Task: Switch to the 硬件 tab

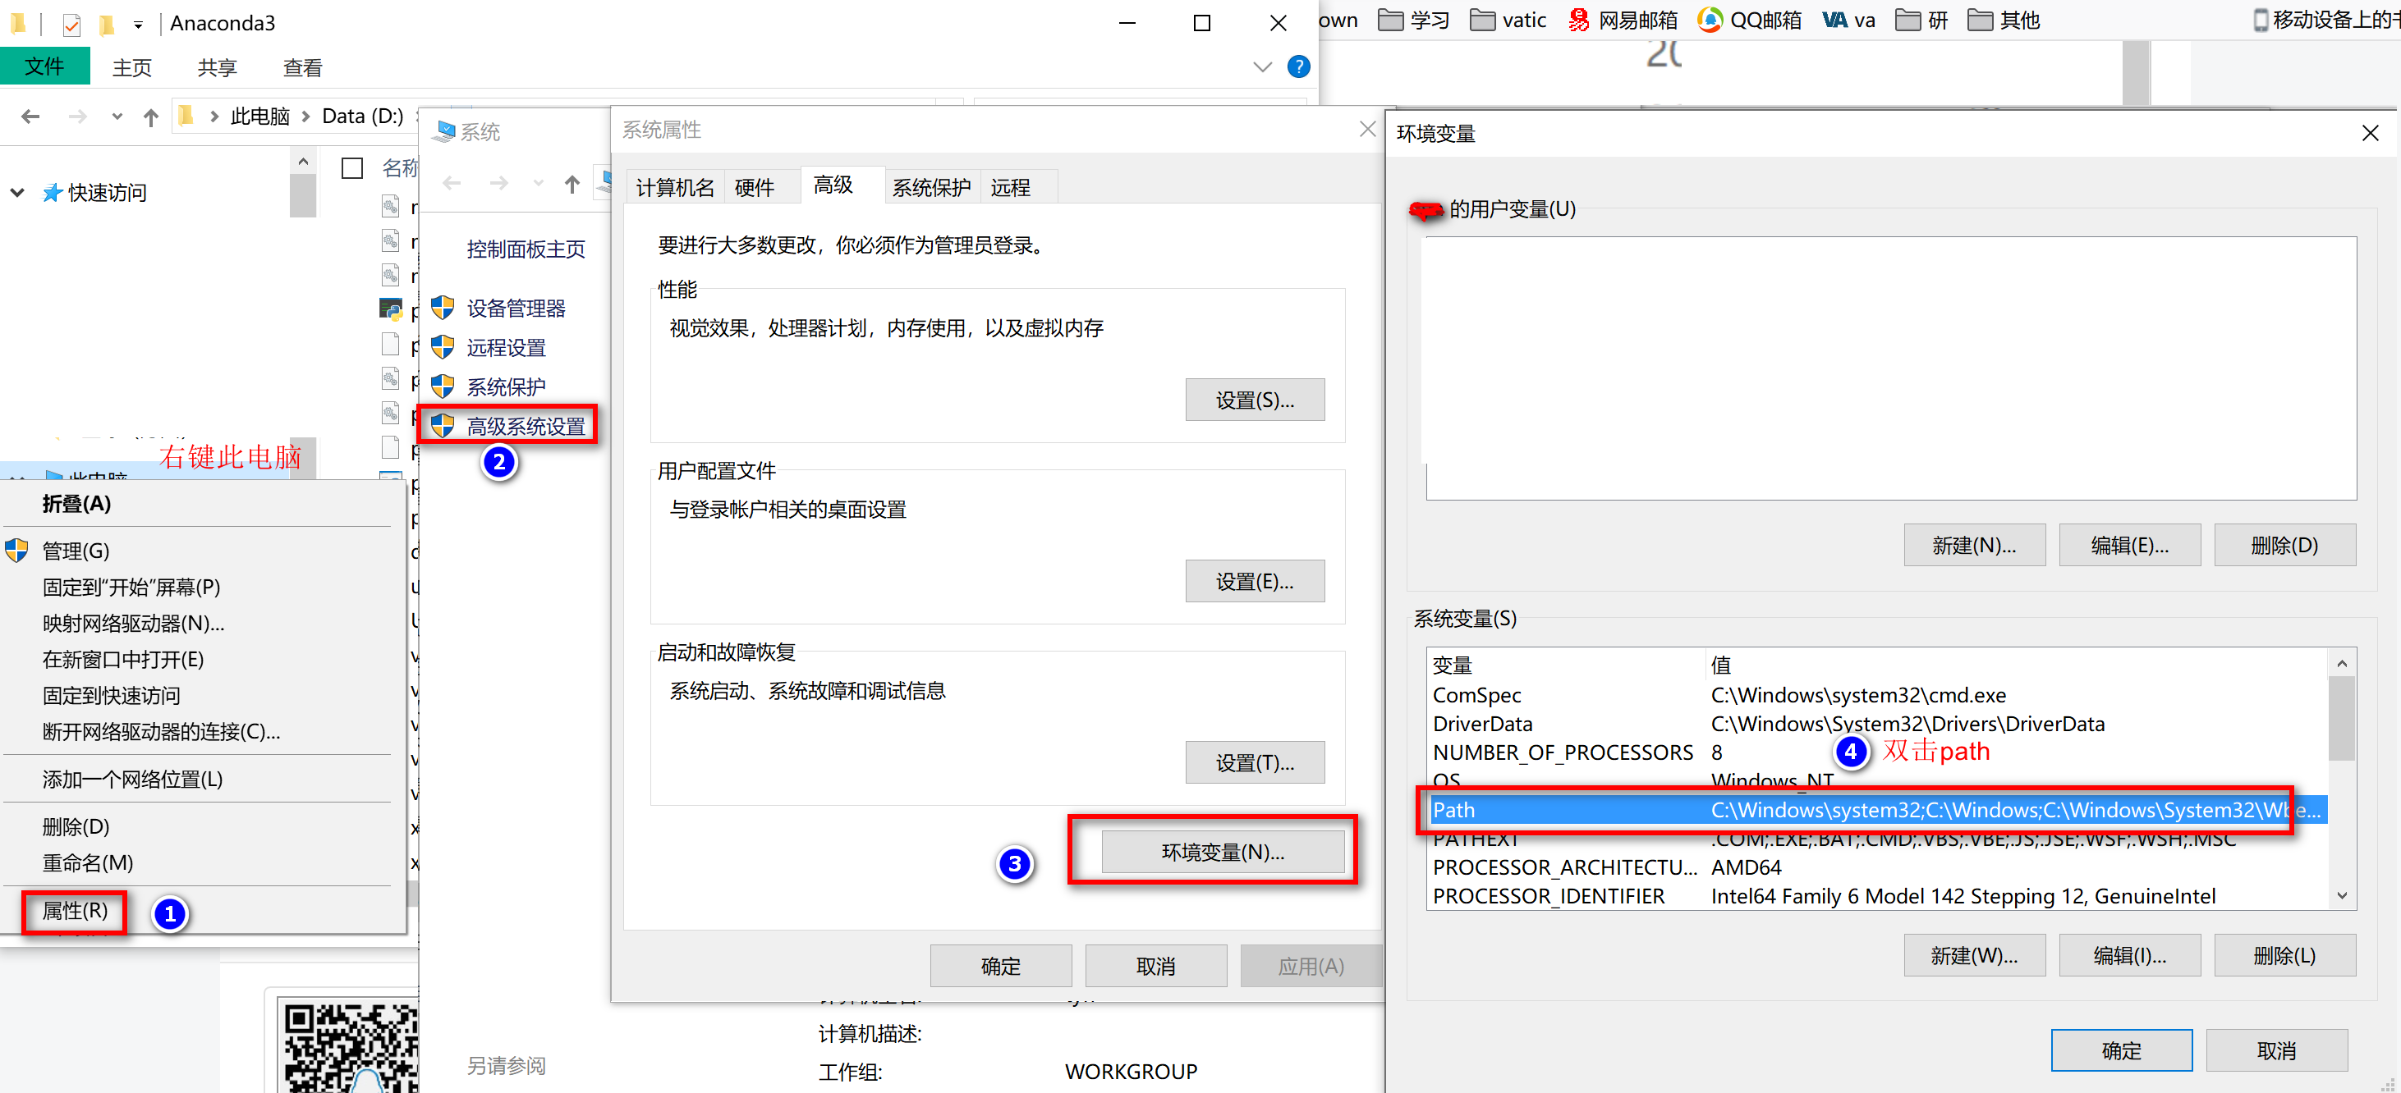Action: tap(753, 187)
